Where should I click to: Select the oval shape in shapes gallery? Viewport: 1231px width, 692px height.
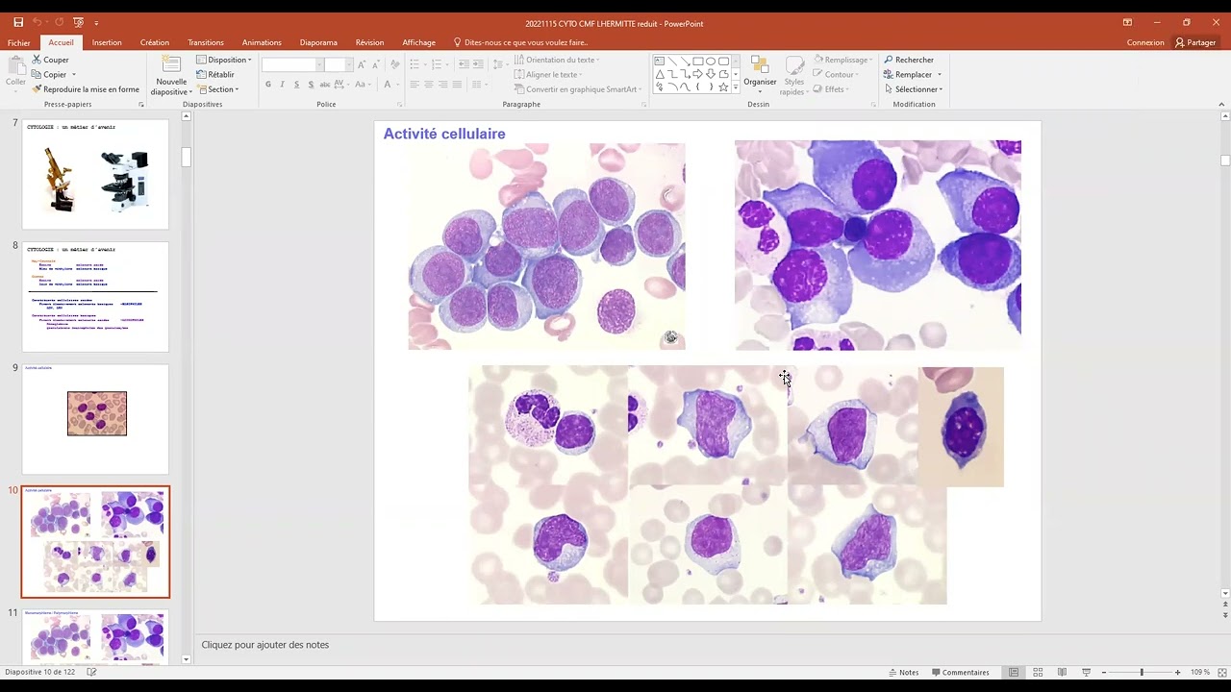pyautogui.click(x=711, y=61)
